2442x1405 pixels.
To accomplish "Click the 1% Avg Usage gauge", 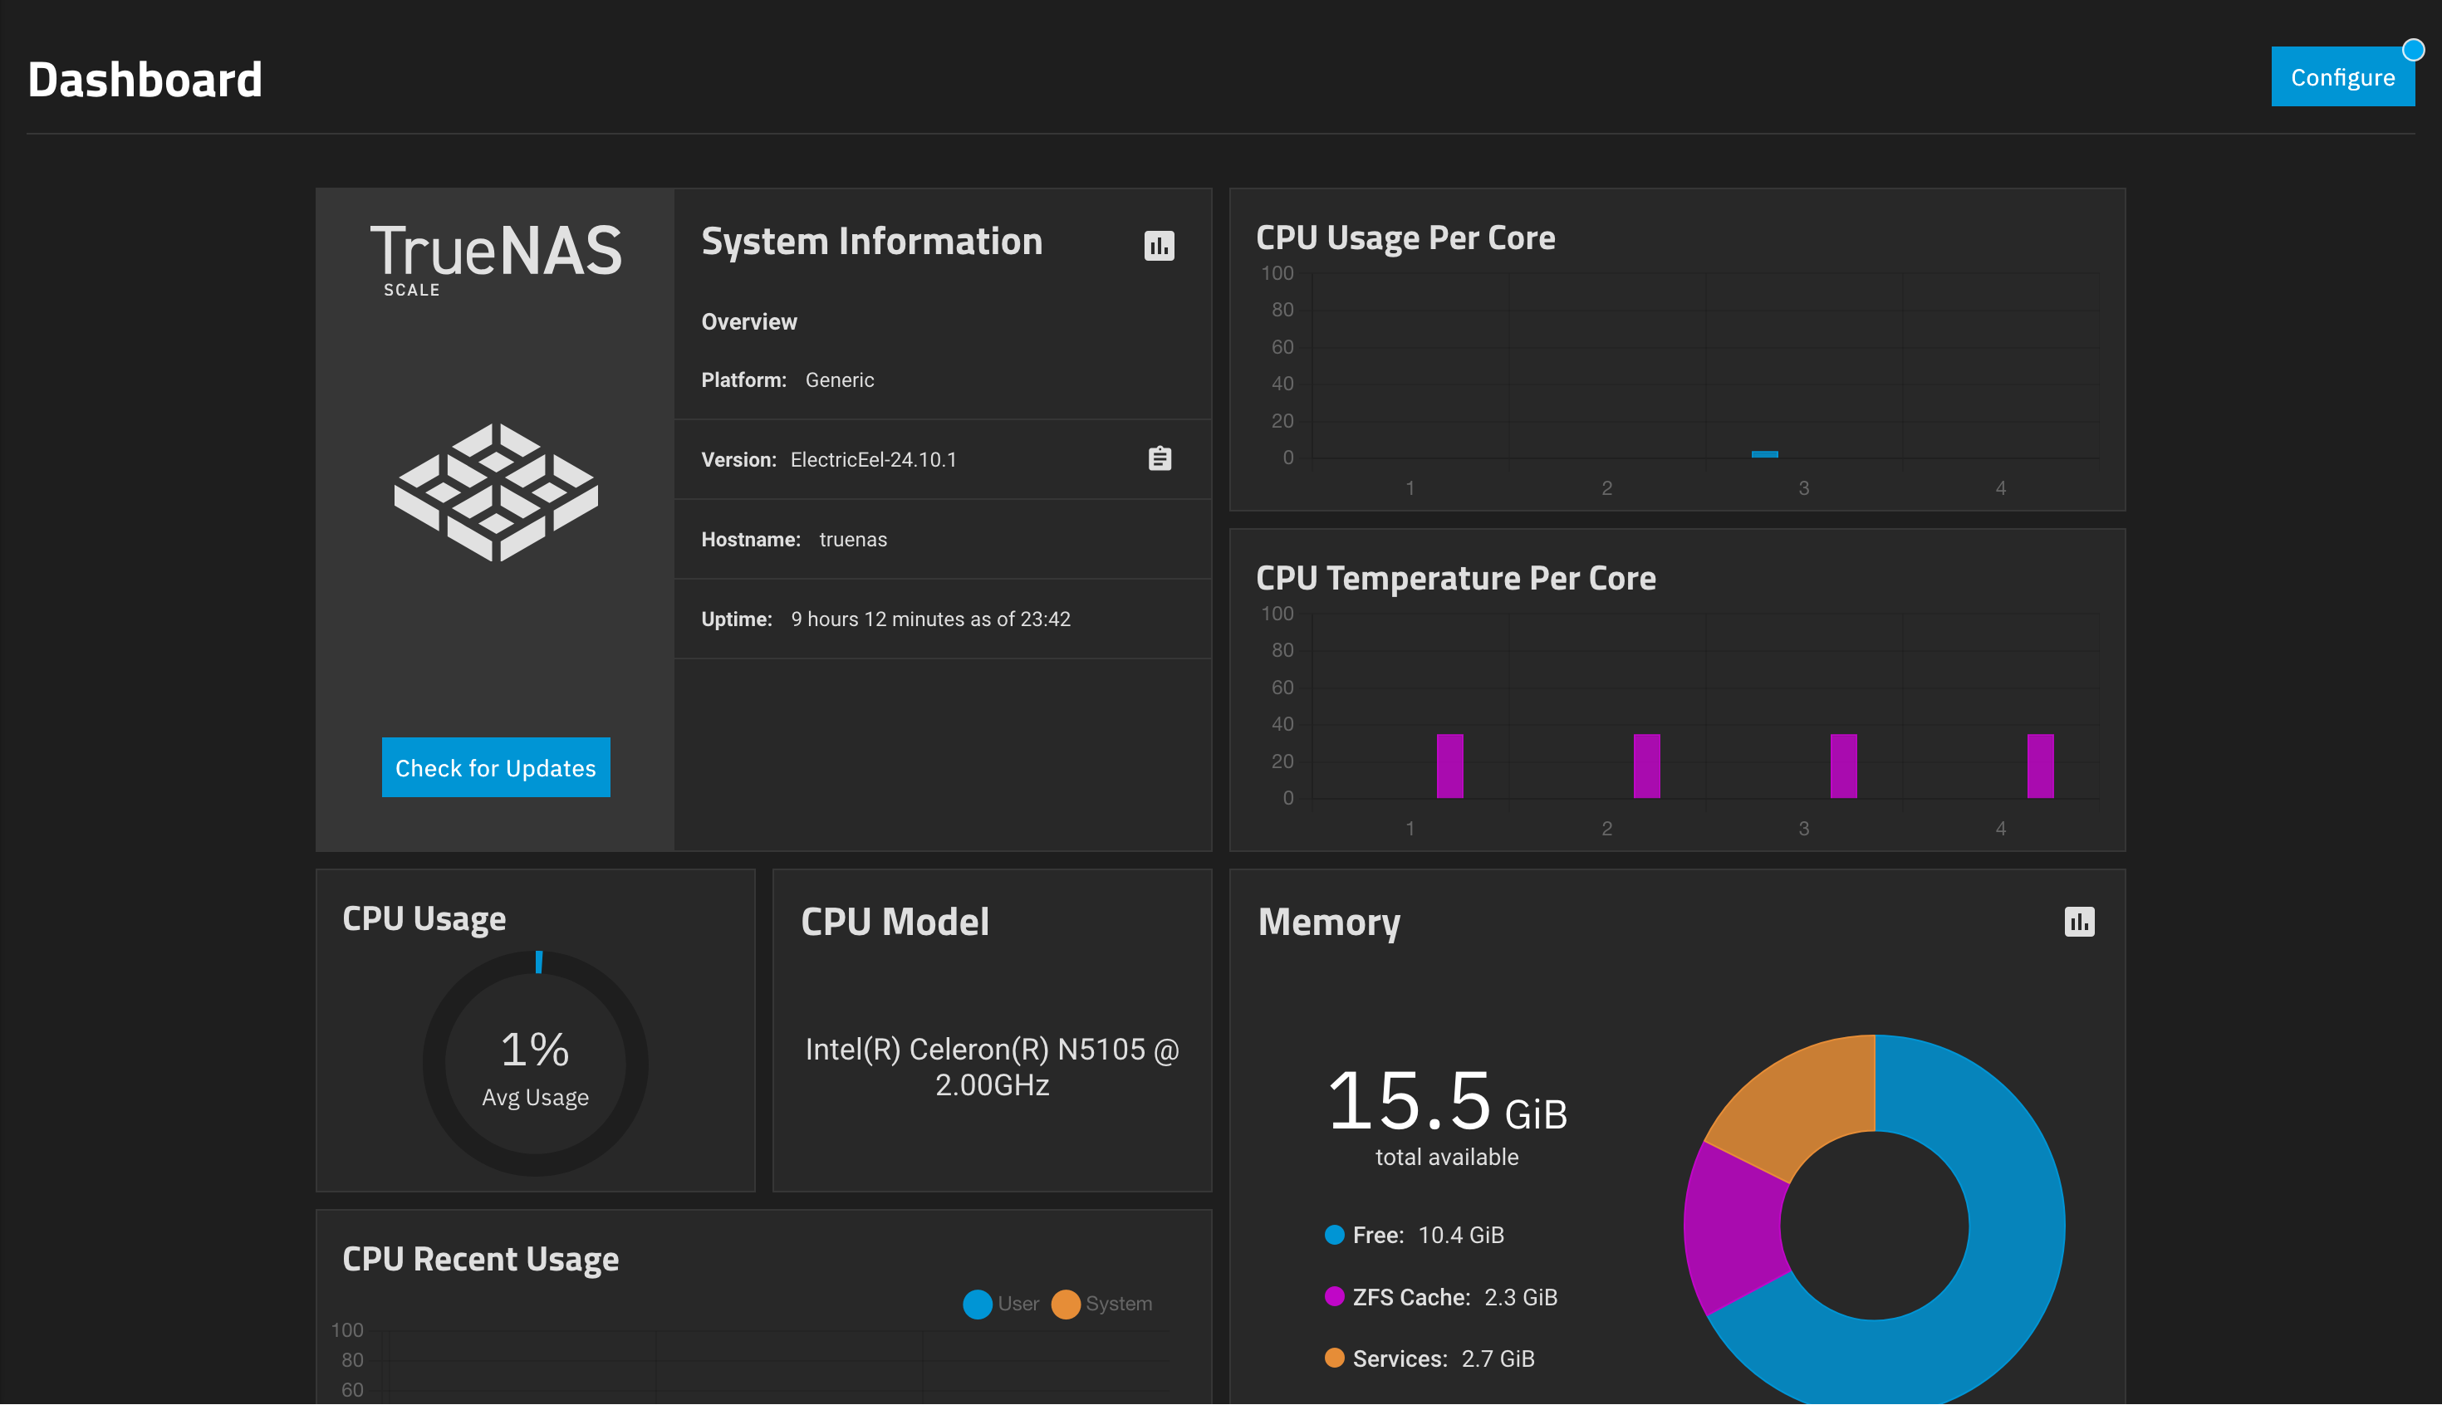I will click(536, 1065).
